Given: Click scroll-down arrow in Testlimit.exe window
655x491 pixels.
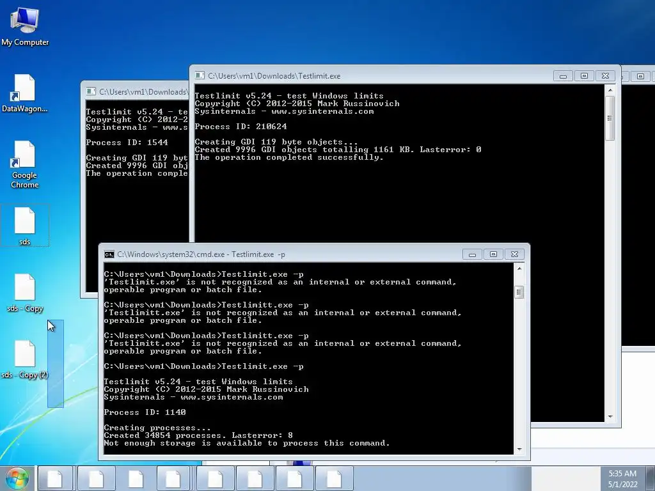Looking at the screenshot, I should [610, 417].
